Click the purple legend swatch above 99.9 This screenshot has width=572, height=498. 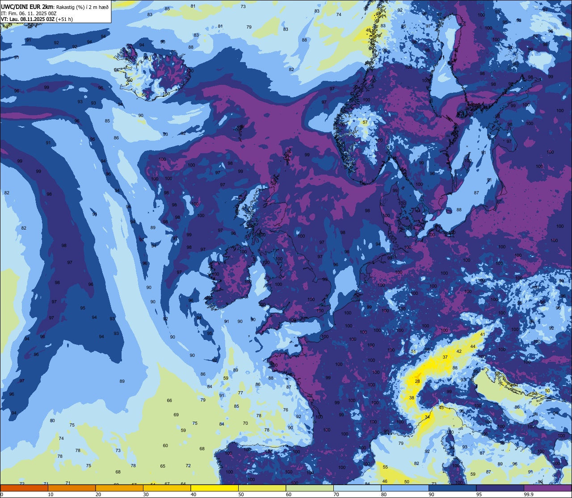(x=548, y=488)
